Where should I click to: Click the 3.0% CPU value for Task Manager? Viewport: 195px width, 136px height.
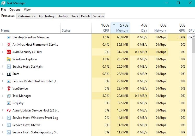pyautogui.click(x=106, y=96)
